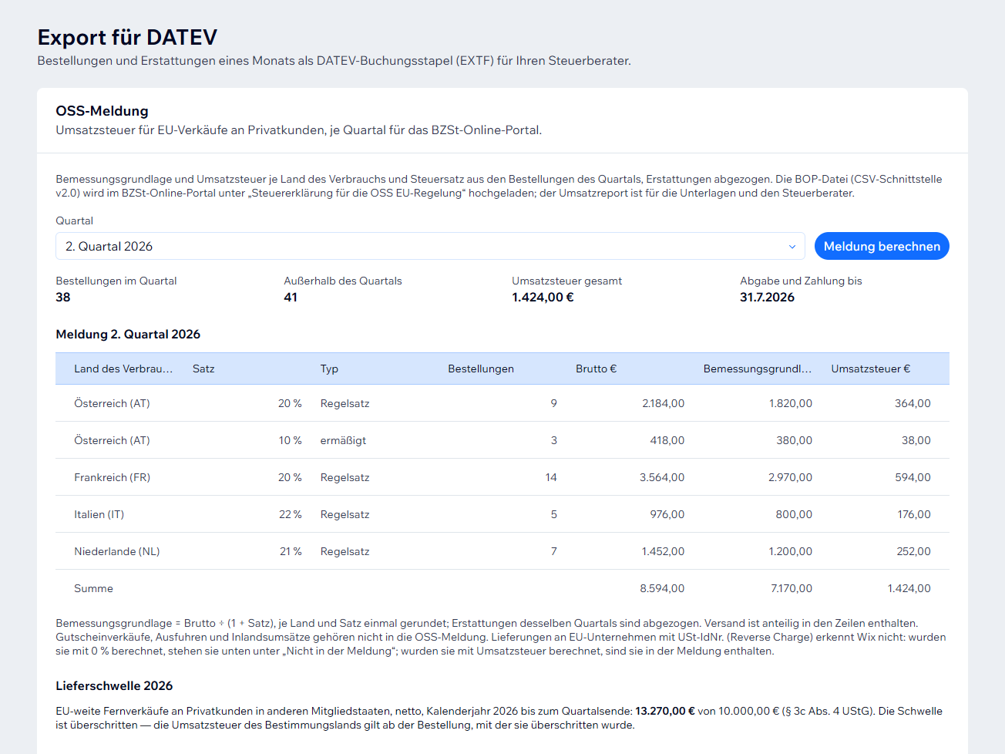Open the Quartal dropdown showing 2. Quartal 2026
The height and width of the screenshot is (754, 1005).
pos(430,246)
